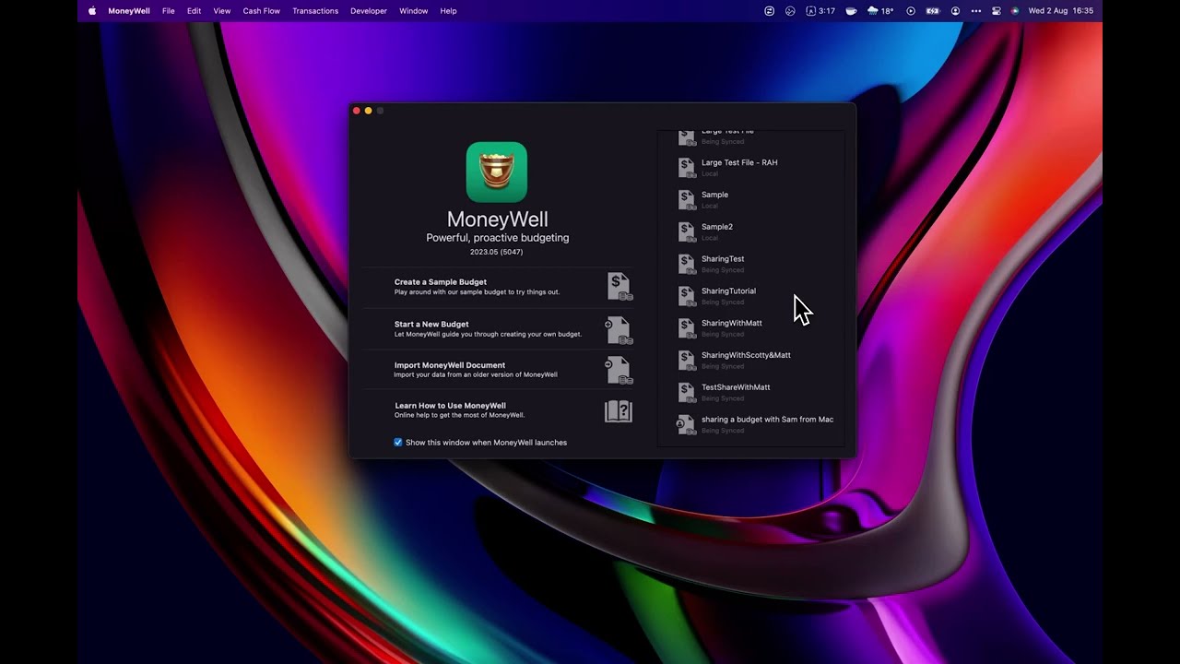Open the Help menu

449,11
